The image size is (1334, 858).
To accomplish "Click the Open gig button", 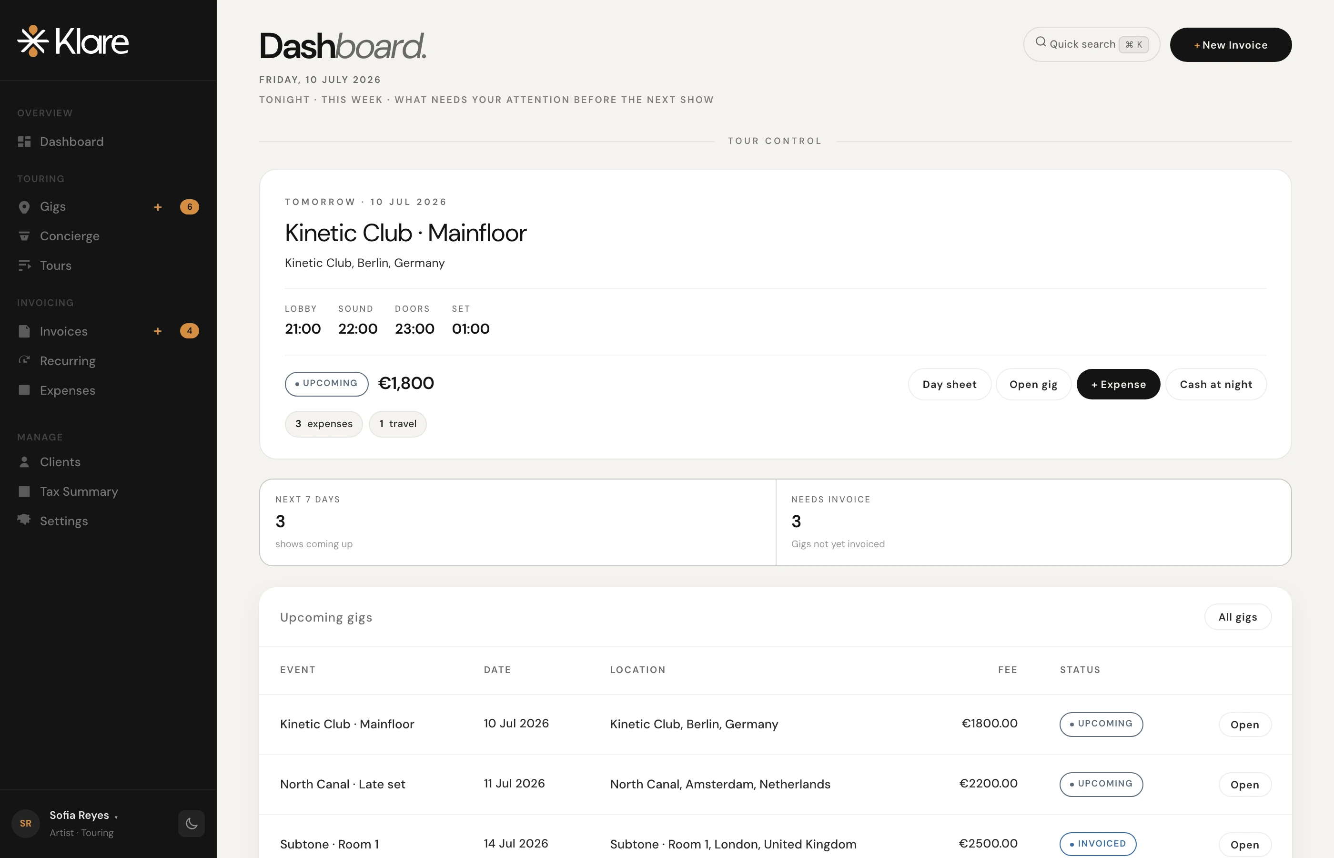I will [1033, 384].
